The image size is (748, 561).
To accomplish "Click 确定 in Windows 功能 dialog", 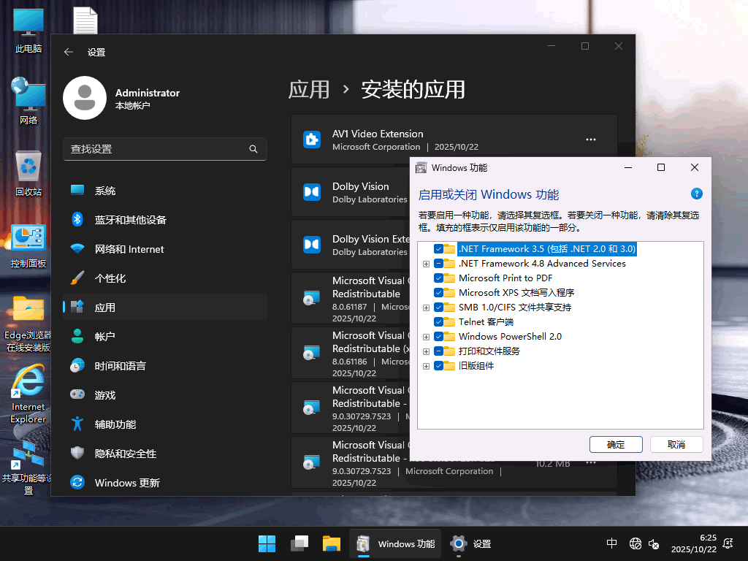I will coord(616,445).
